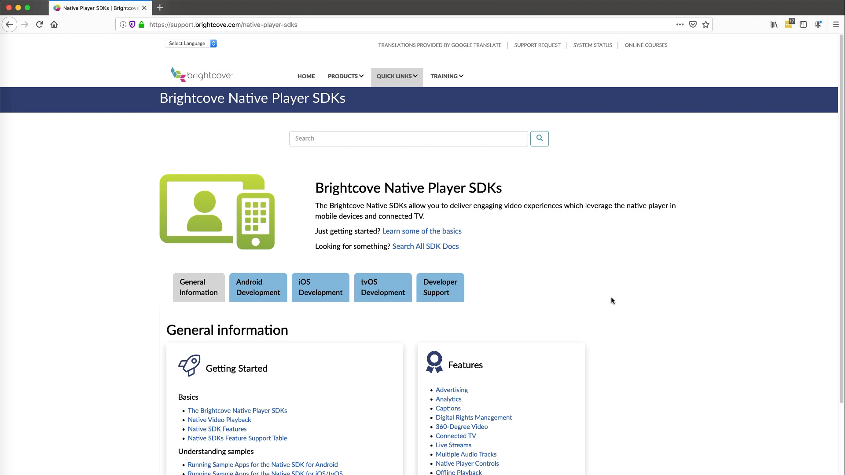Image resolution: width=845 pixels, height=475 pixels.
Task: Expand the Products menu
Action: click(x=345, y=76)
